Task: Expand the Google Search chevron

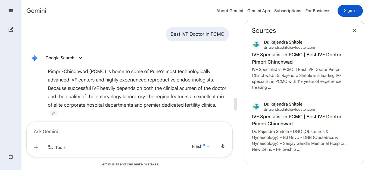Action: [x=80, y=58]
